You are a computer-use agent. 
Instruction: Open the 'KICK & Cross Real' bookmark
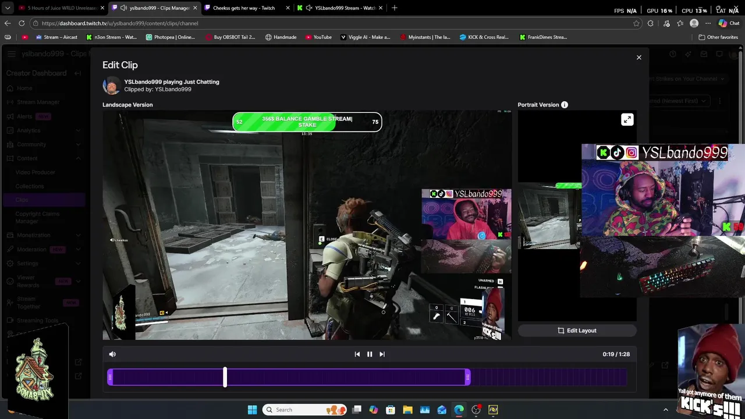[484, 37]
